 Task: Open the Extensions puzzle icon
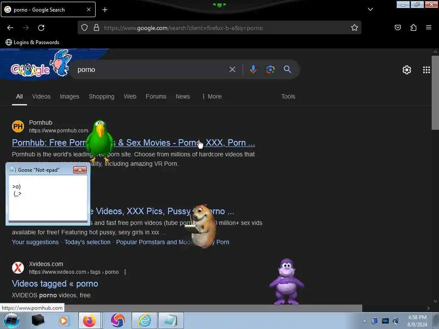point(413,27)
